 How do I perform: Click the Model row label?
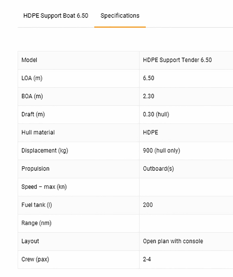pyautogui.click(x=29, y=60)
